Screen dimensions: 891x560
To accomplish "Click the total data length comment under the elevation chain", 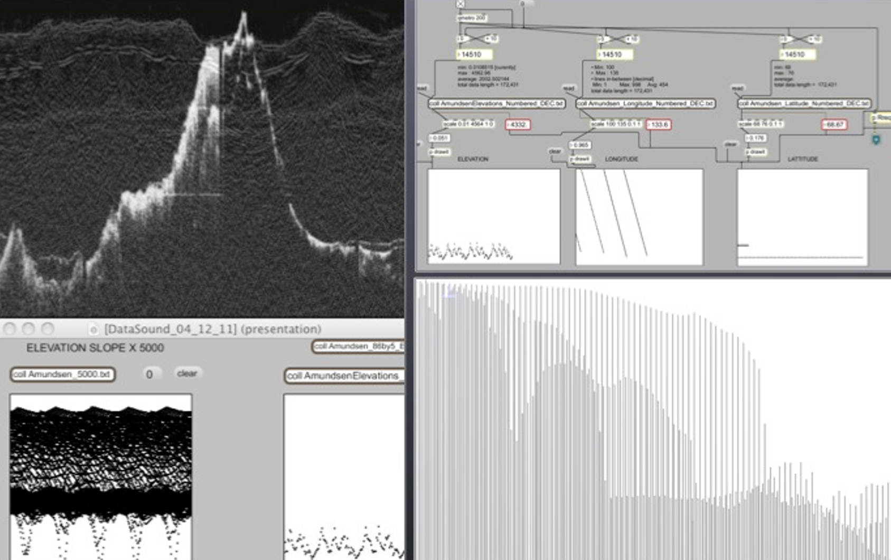I will 487,85.
